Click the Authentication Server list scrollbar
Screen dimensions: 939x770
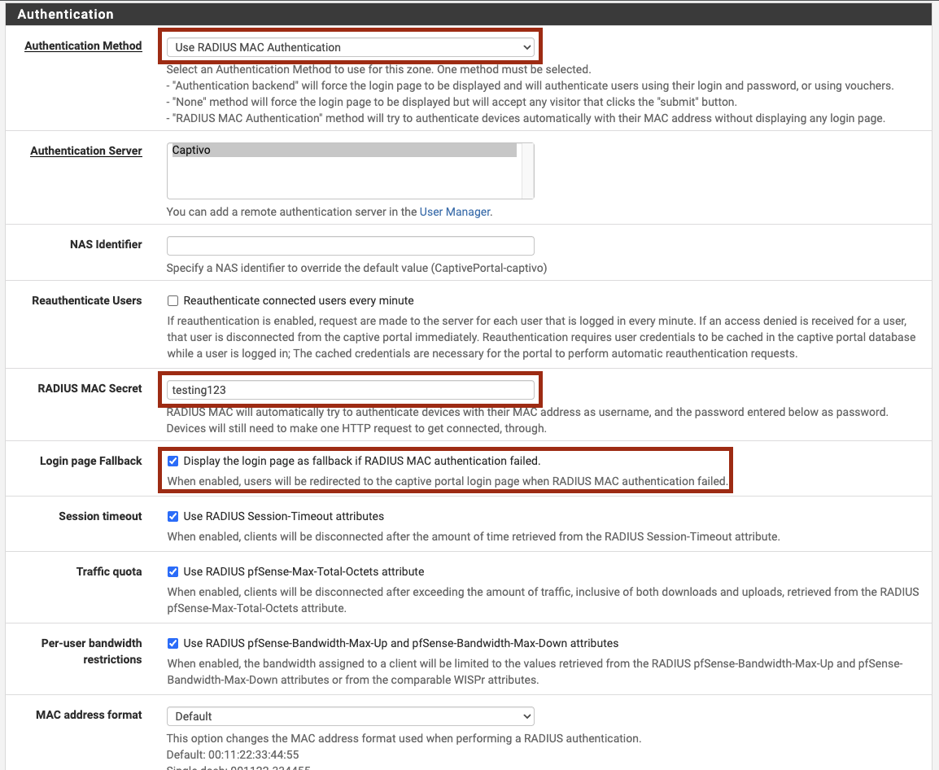tap(527, 171)
